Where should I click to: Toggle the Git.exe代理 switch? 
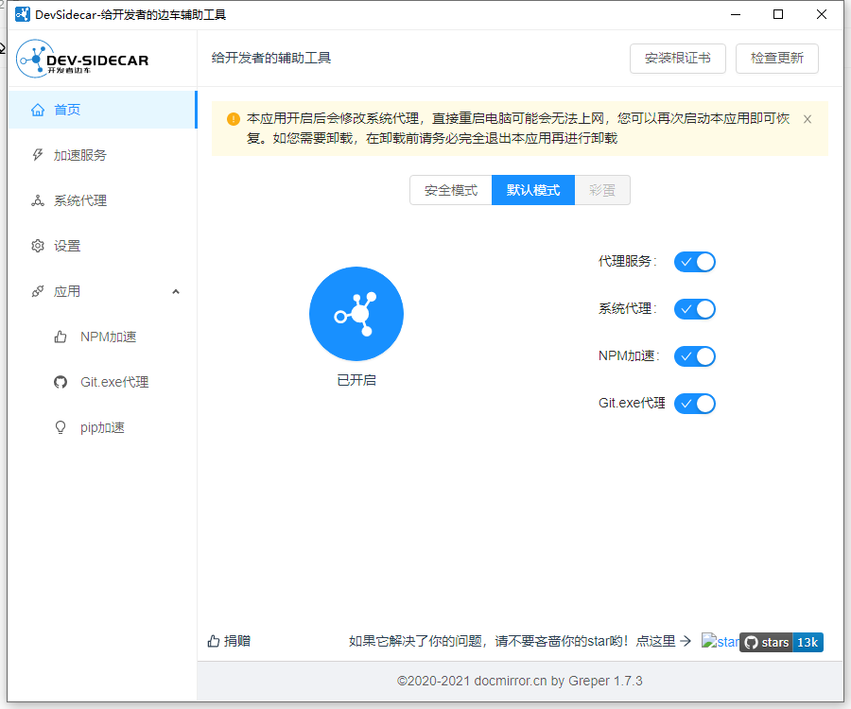[x=695, y=404]
